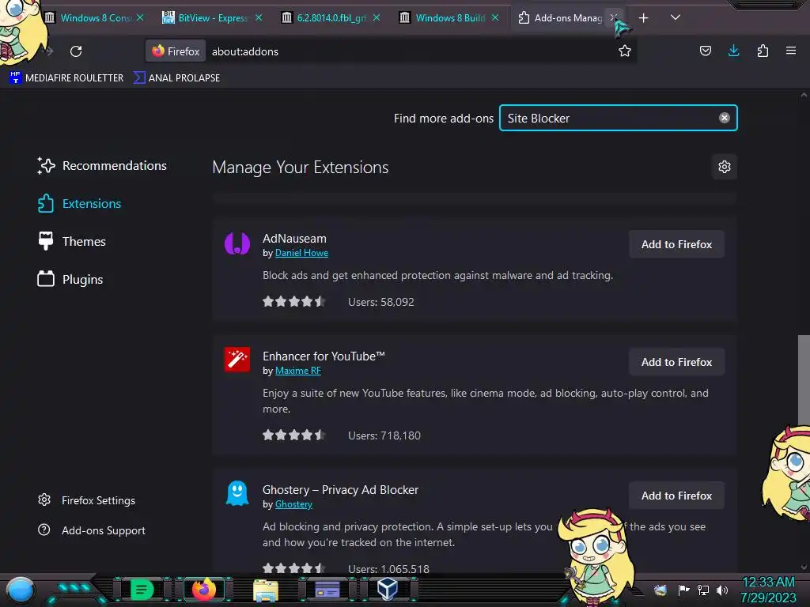The image size is (810, 607).
Task: Close the BitView - Express tab
Action: [259, 18]
